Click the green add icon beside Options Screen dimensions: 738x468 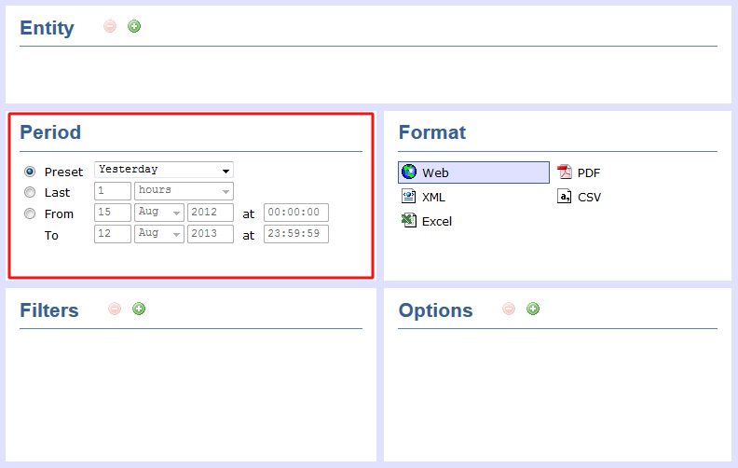coord(533,309)
